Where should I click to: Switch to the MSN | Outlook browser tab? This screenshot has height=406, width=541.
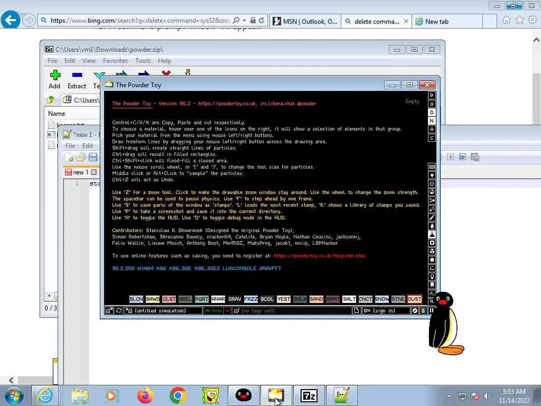click(305, 21)
